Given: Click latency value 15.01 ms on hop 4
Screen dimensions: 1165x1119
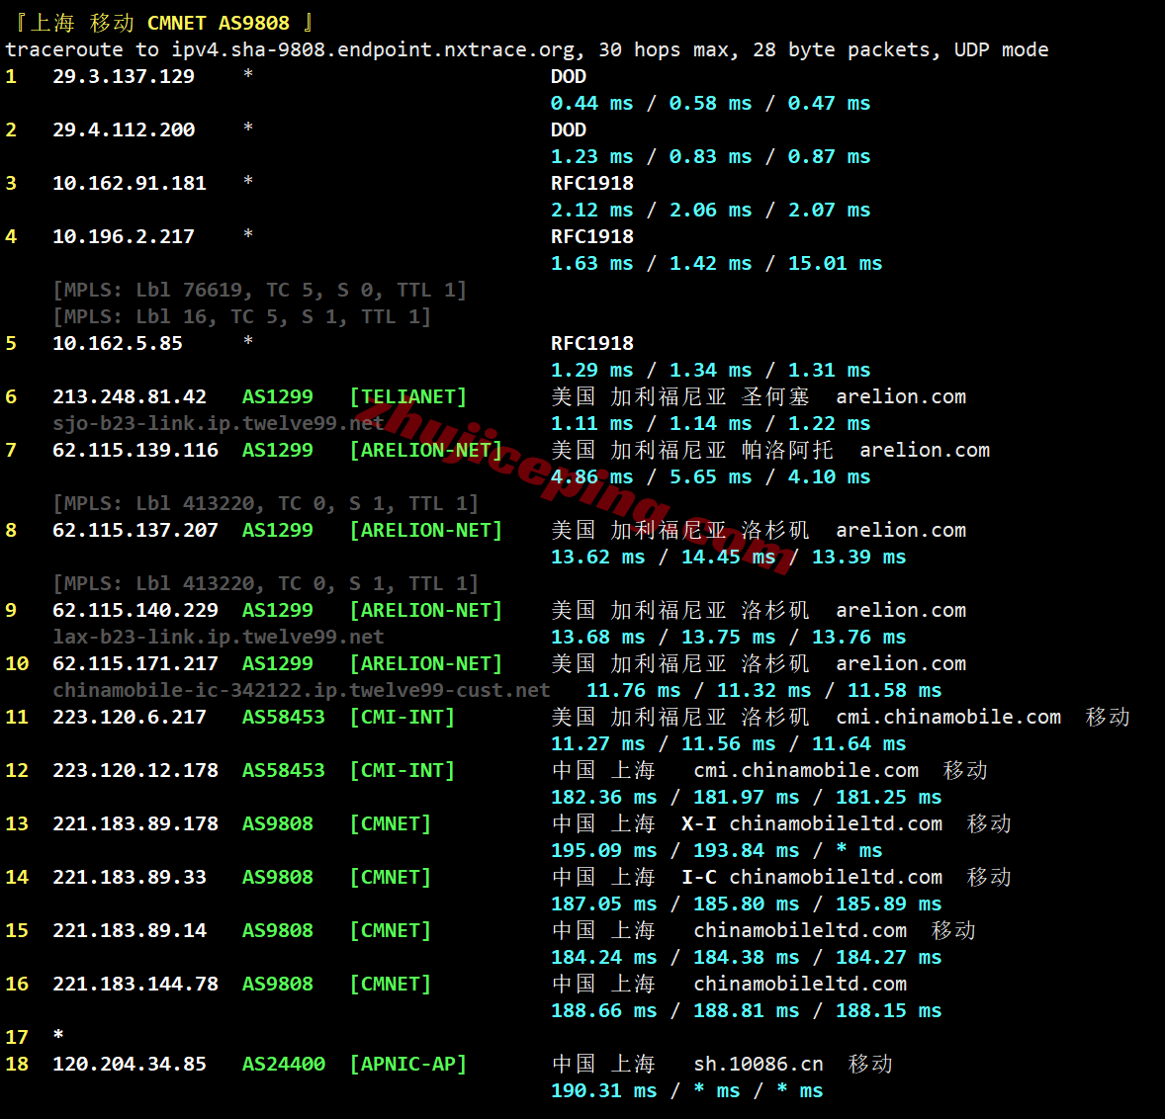Looking at the screenshot, I should coord(835,264).
